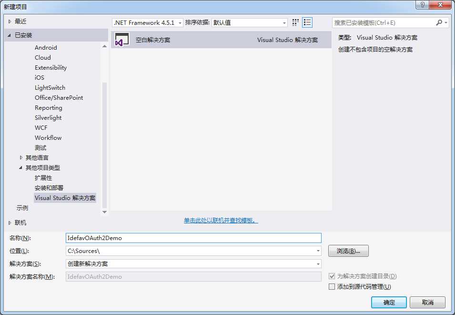Switch to medium icons list view

pos(307,22)
